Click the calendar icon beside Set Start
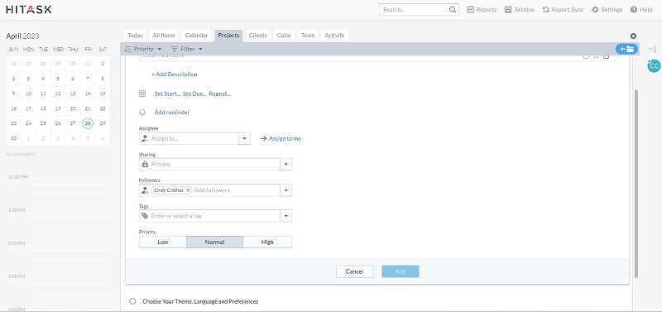 point(142,94)
